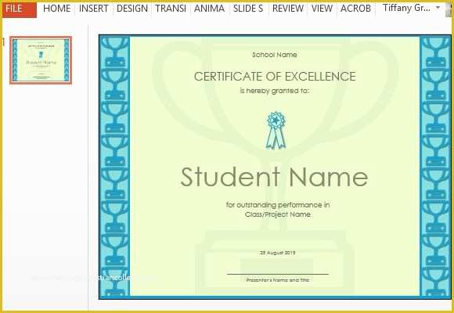This screenshot has height=313, width=454.
Task: Select slide 1 thumbnail in the panel
Action: (x=41, y=60)
